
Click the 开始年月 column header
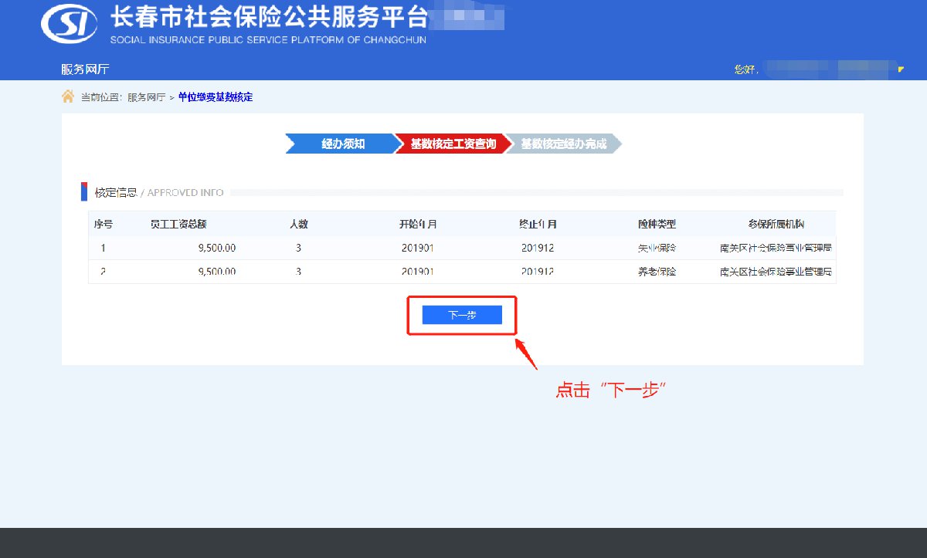pos(418,225)
